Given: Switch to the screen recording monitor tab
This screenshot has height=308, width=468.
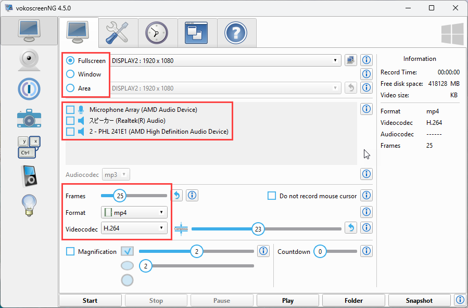Looking at the screenshot, I should click(x=79, y=32).
